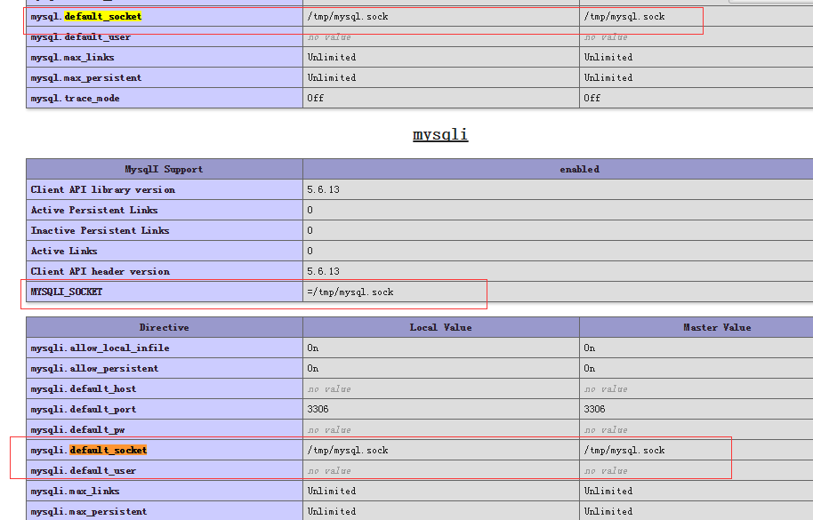813x520 pixels.
Task: Select the mysqli.default_host directive name
Action: (84, 389)
